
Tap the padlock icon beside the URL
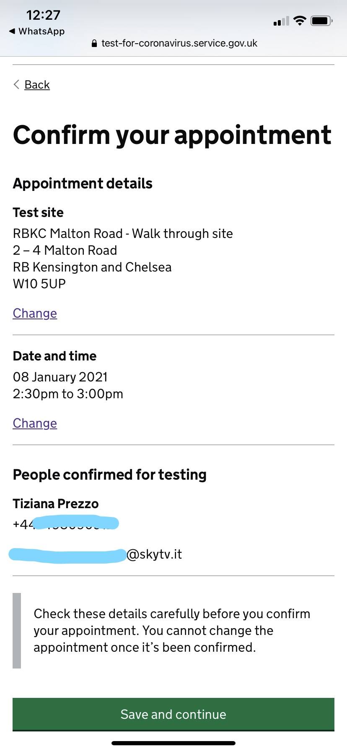94,43
